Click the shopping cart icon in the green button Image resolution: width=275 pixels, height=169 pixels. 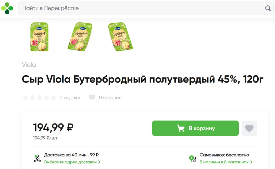pos(180,128)
